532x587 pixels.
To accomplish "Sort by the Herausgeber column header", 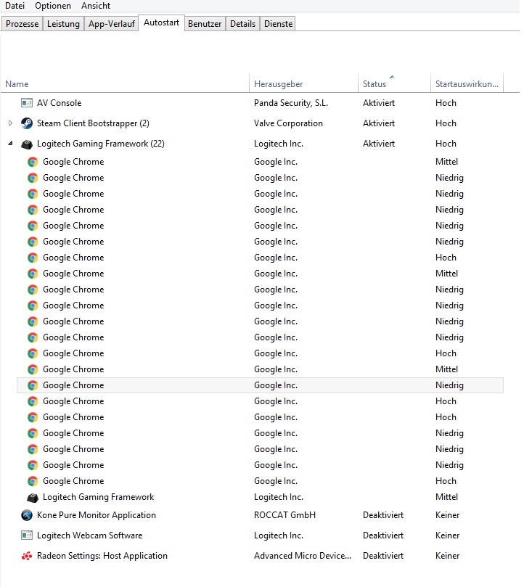I will [x=303, y=84].
